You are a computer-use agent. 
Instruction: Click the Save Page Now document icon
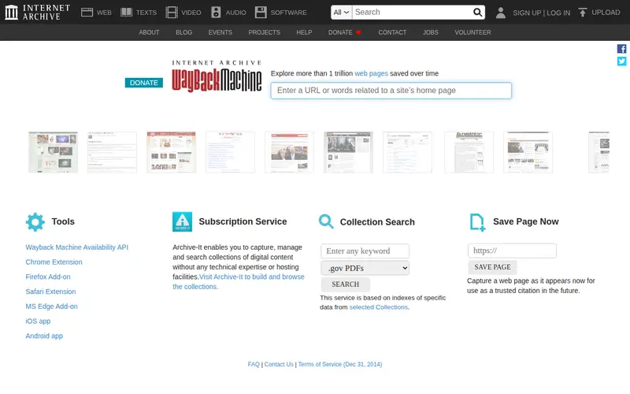(x=477, y=222)
